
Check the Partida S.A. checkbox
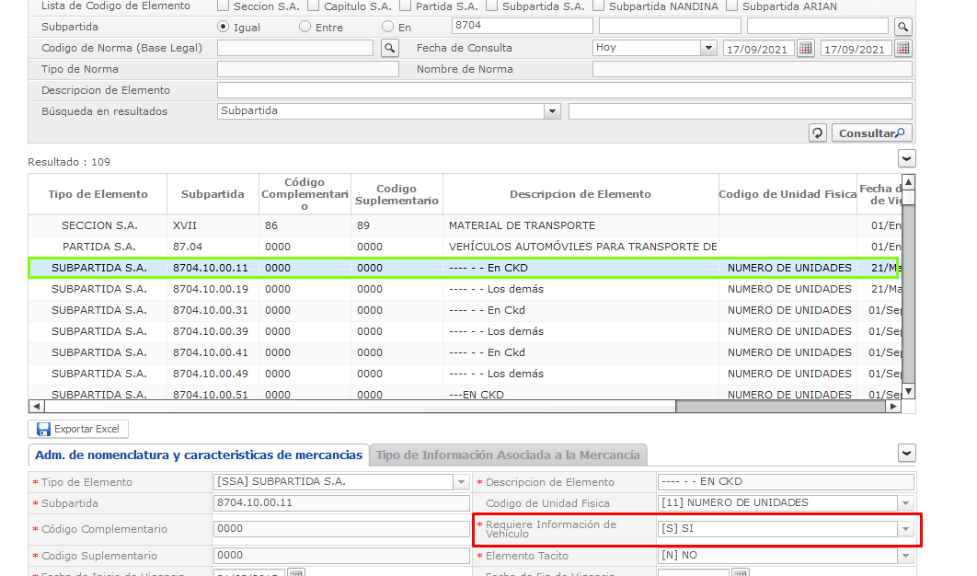405,6
